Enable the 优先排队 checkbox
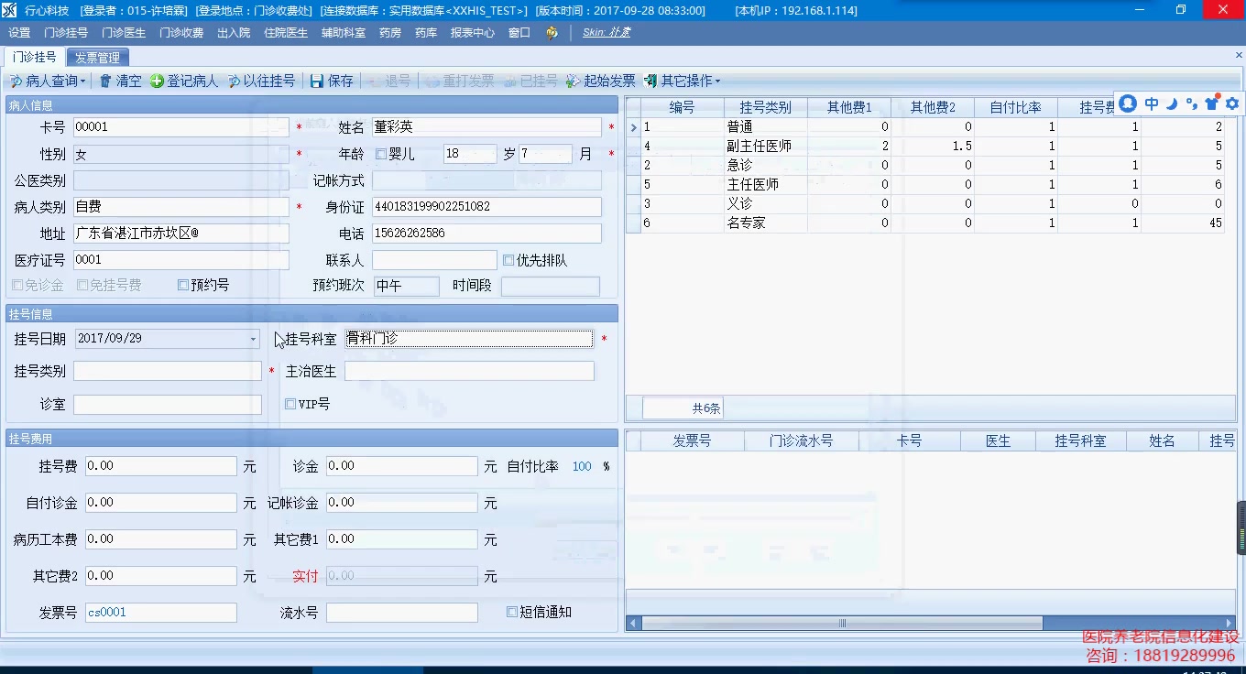Screen dimensions: 1246x674 (x=508, y=260)
